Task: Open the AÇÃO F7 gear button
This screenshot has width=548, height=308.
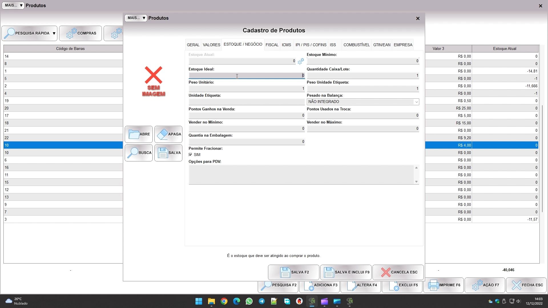Action: [x=485, y=285]
